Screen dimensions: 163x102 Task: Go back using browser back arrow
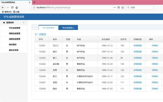[x=3, y=7]
